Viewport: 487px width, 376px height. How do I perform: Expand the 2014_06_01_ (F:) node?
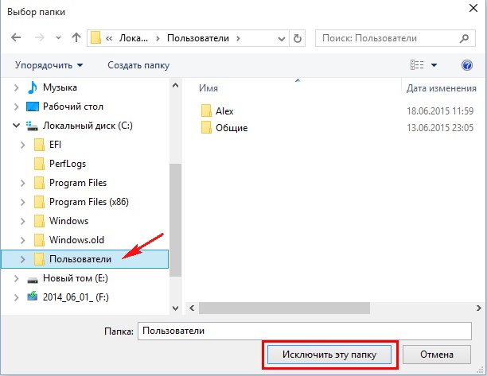pos(16,297)
